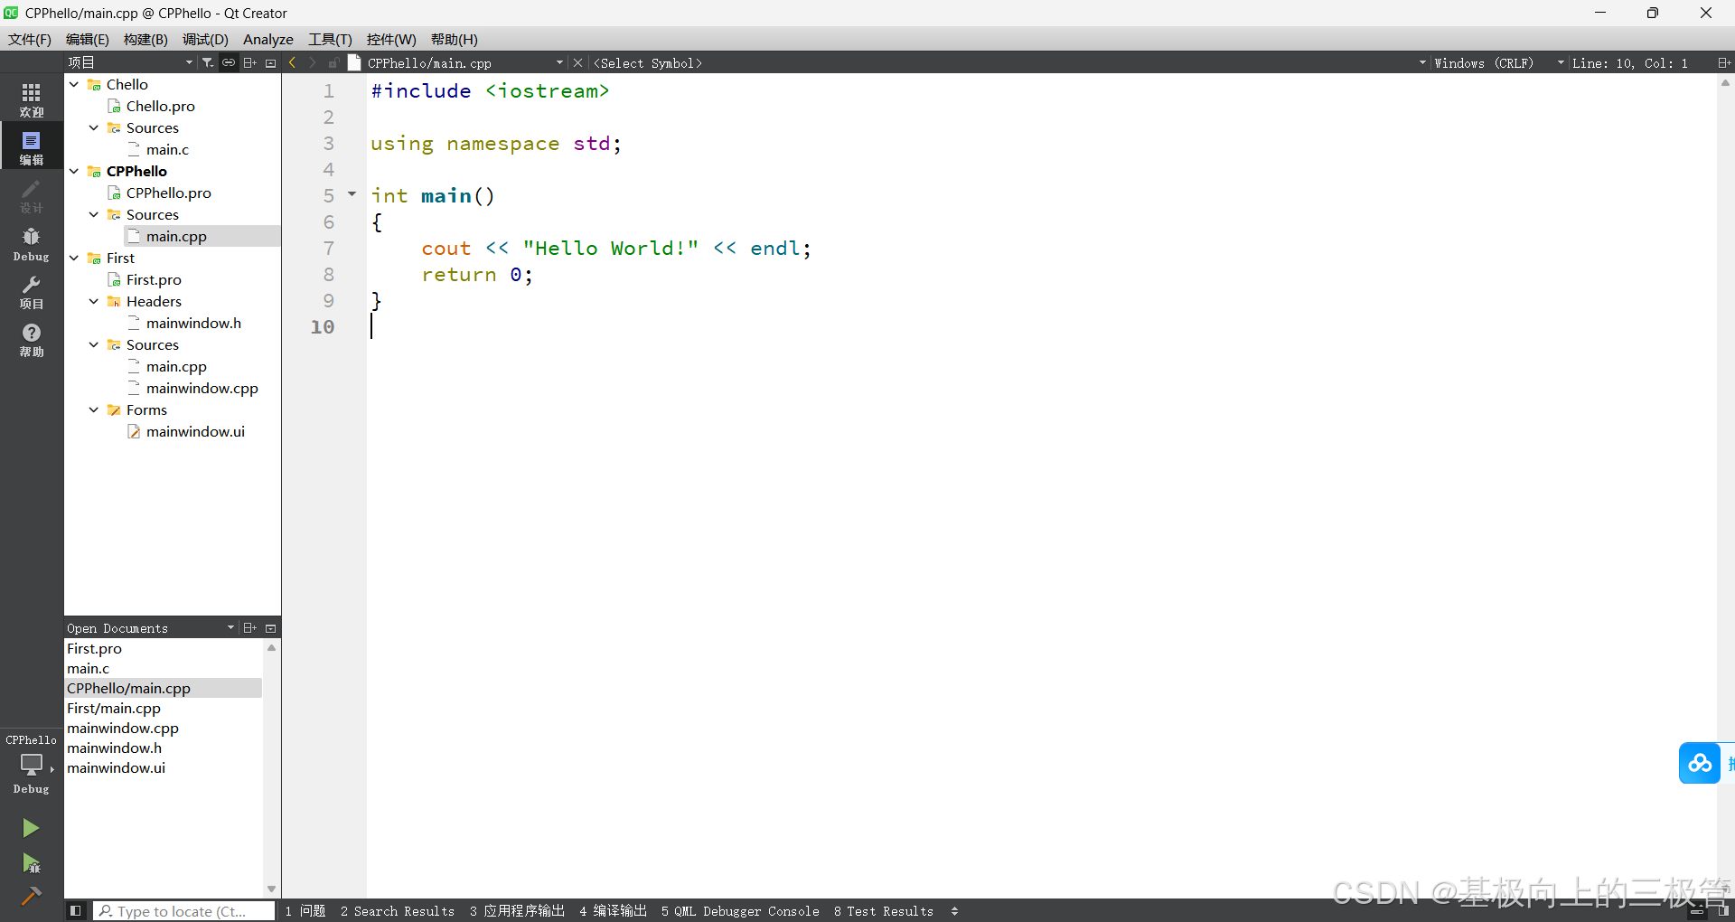Open the Welcome mode
Screen dimensions: 1735x922
coord(32,99)
